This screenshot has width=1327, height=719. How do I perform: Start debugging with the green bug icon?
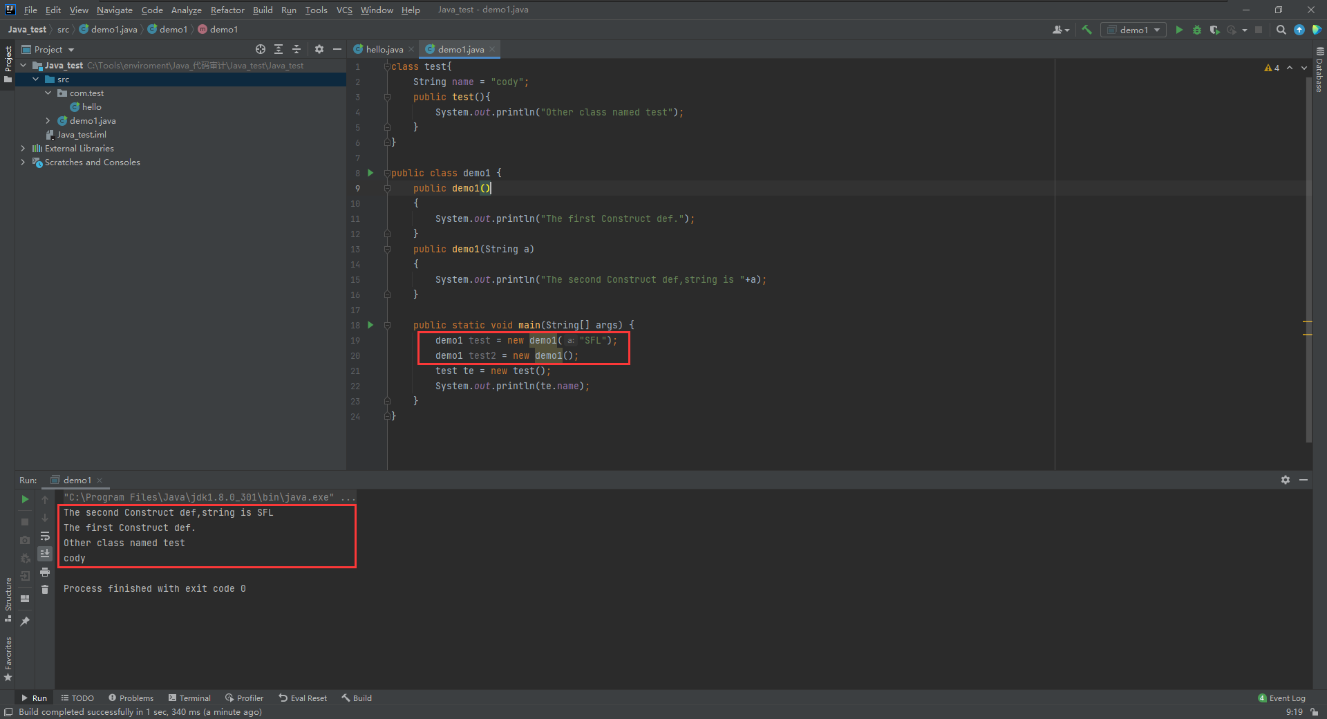coord(1197,30)
